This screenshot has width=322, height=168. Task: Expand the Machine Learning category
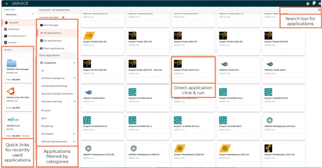coord(74,101)
